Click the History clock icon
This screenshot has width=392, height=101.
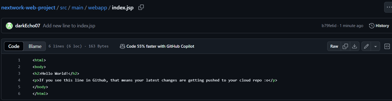click(x=371, y=26)
